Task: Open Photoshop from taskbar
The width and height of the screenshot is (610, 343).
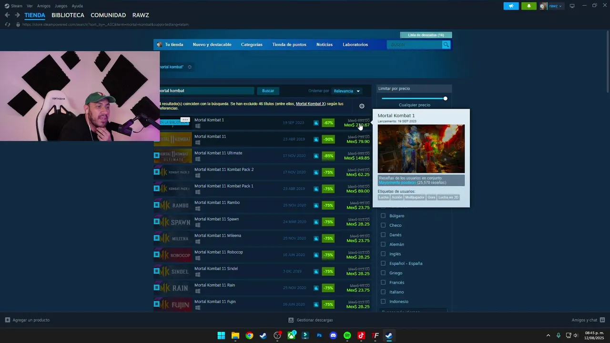Action: pos(319,335)
